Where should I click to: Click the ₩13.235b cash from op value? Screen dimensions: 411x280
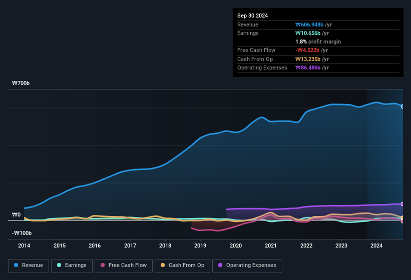tap(308, 59)
